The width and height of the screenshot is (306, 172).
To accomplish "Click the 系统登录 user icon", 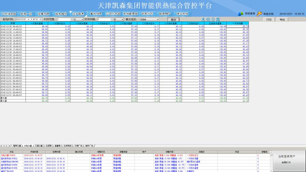I will [x=240, y=14].
